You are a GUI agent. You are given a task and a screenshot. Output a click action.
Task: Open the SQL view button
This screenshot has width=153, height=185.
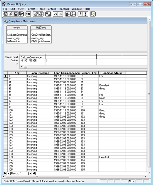[x=28, y=14]
